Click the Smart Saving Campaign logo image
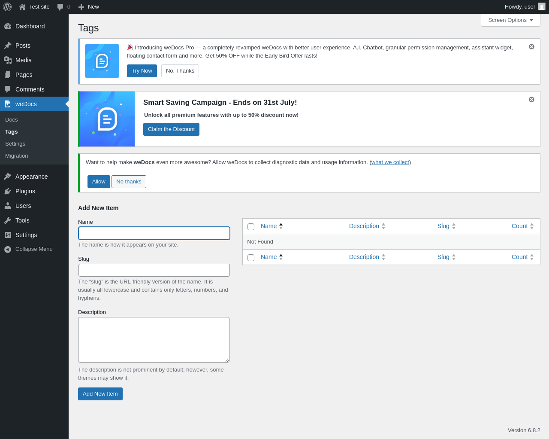The width and height of the screenshot is (549, 439). tap(107, 119)
